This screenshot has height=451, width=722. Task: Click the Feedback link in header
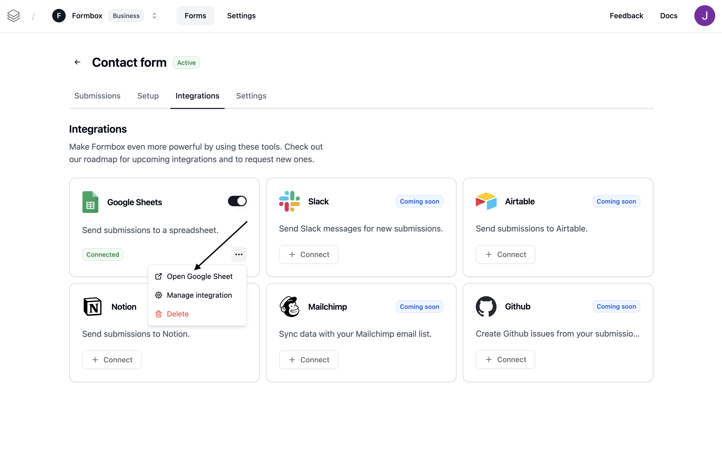point(626,16)
